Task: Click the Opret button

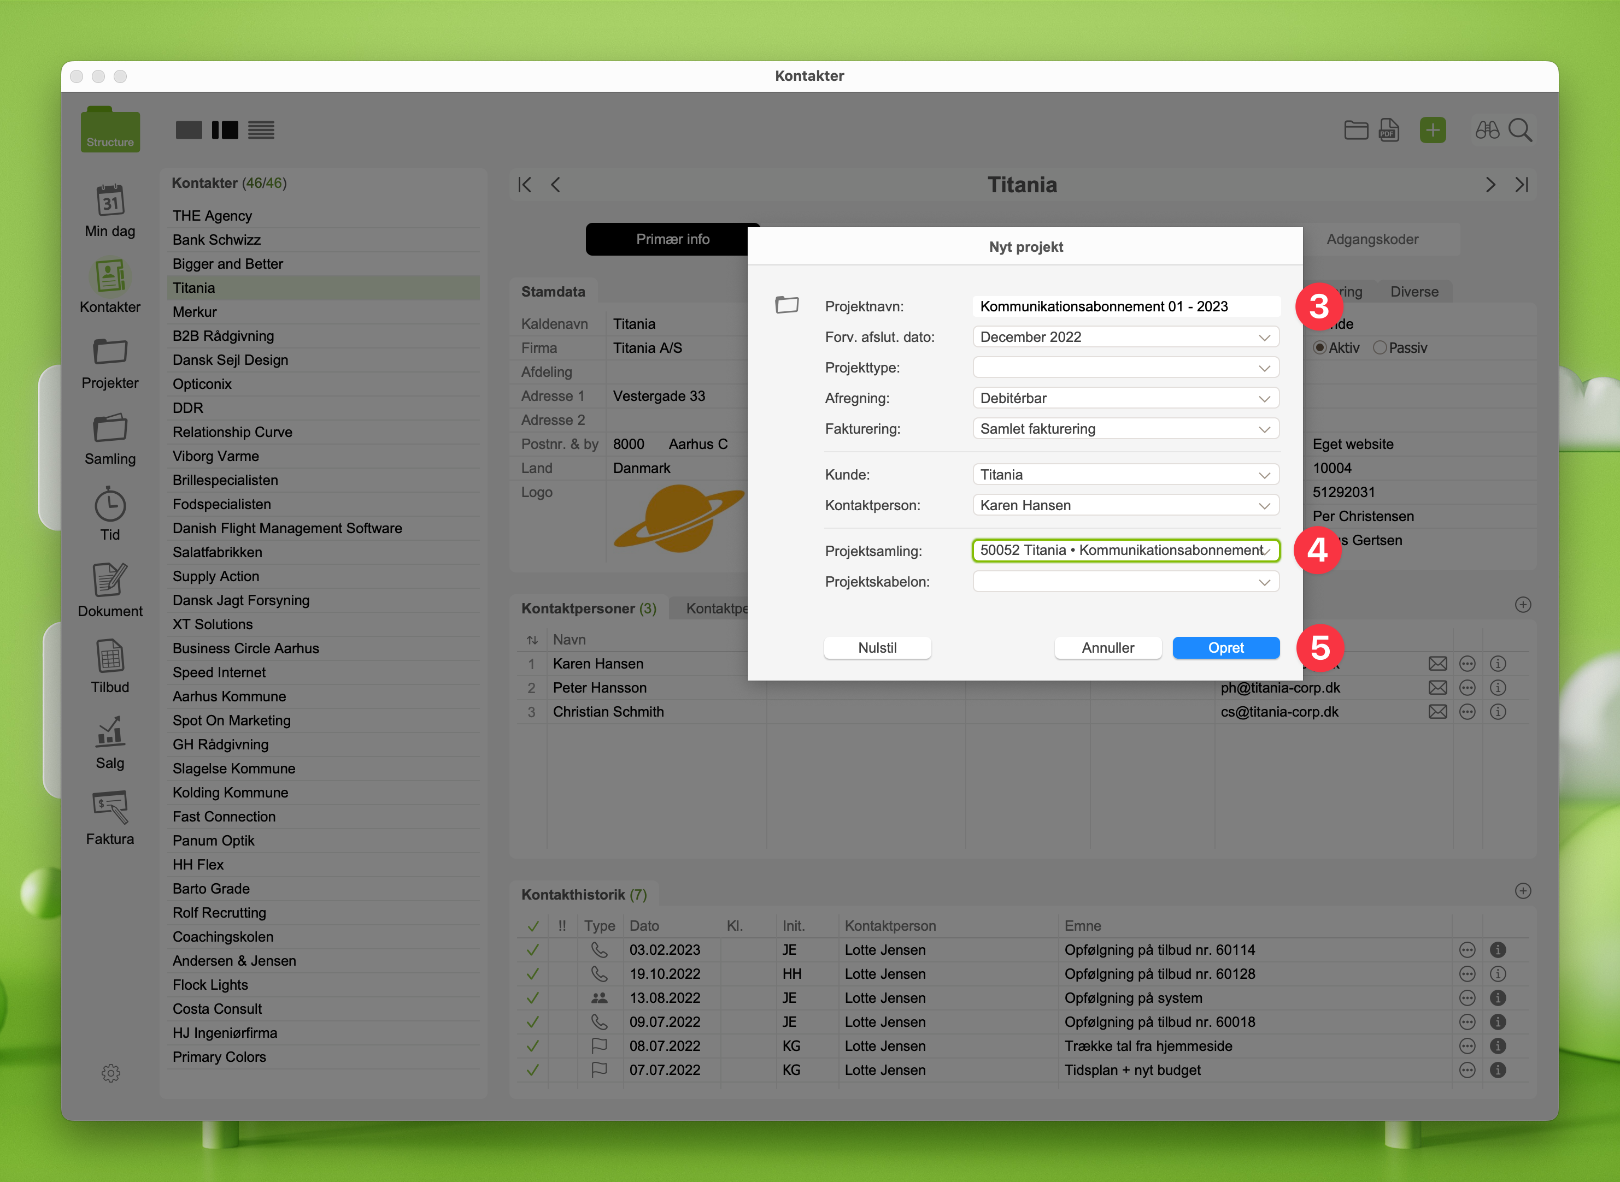Action: pyautogui.click(x=1225, y=648)
